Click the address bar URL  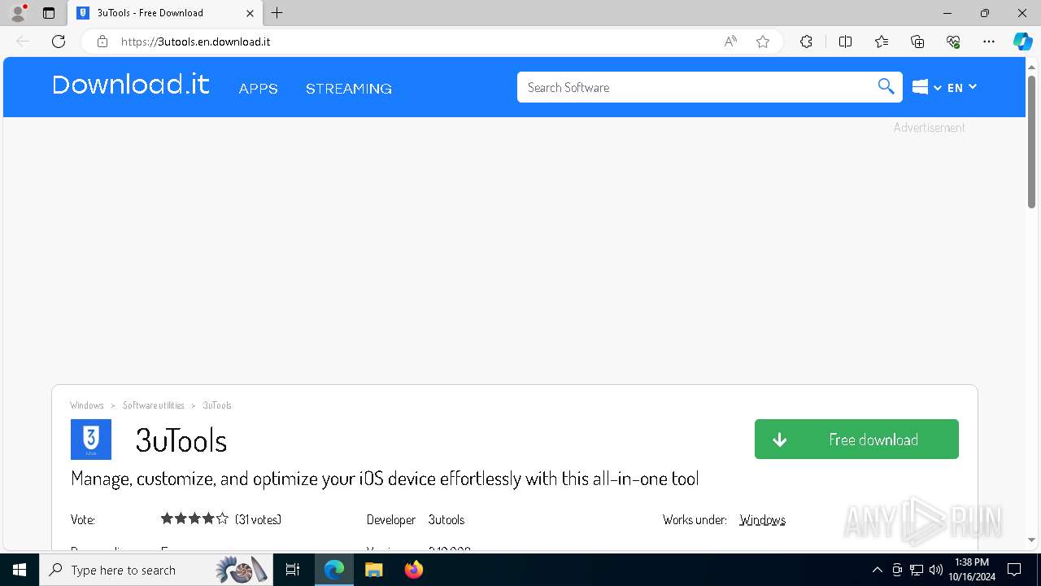pos(195,42)
